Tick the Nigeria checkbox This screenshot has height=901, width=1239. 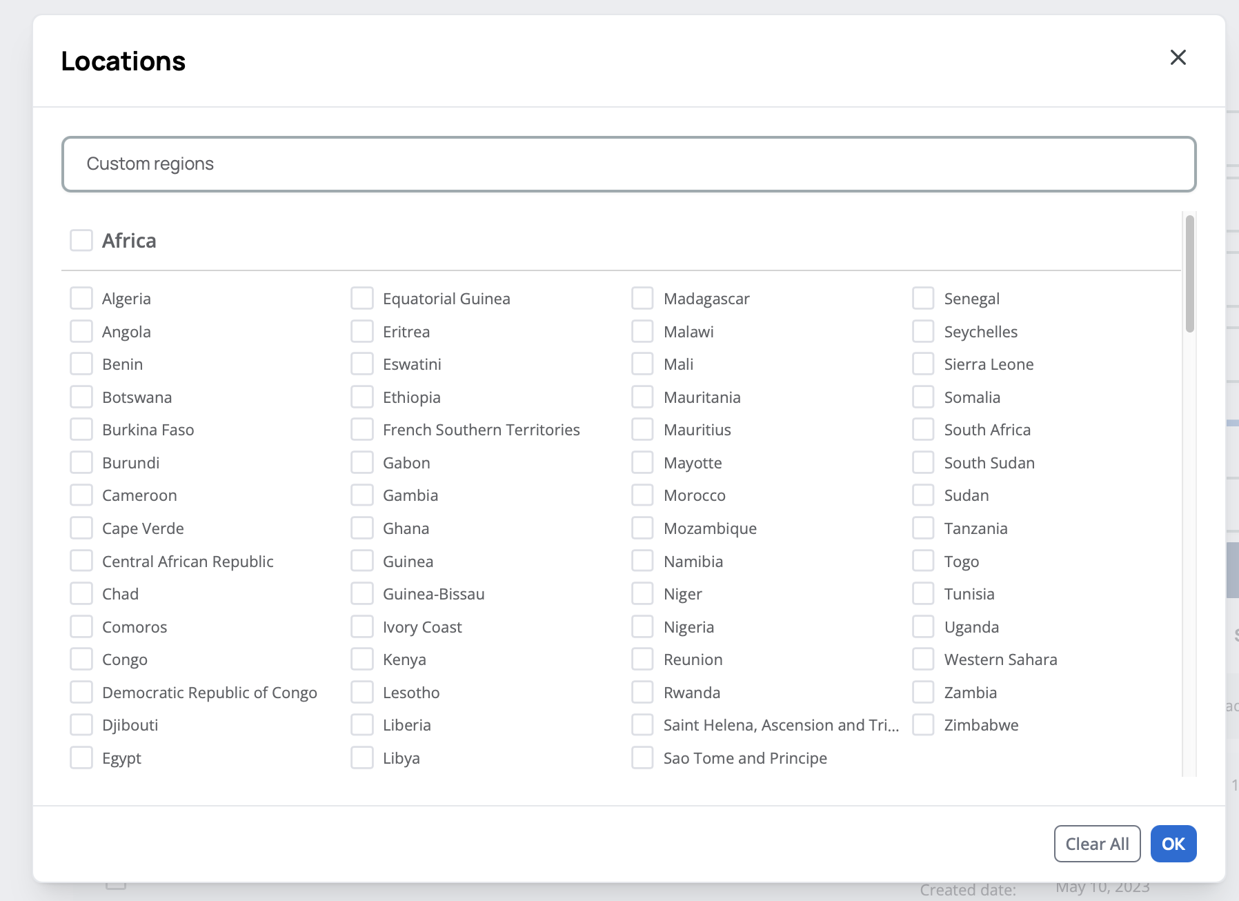point(642,626)
